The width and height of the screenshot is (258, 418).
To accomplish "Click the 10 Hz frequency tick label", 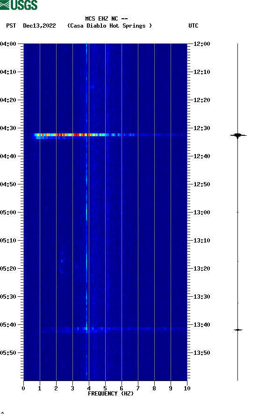I will coord(187,389).
